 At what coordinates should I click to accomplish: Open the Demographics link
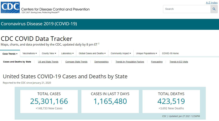[x=101, y=62]
